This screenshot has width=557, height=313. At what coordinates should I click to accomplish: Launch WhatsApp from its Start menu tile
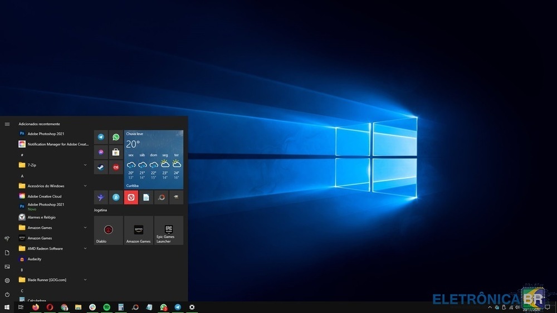click(116, 137)
